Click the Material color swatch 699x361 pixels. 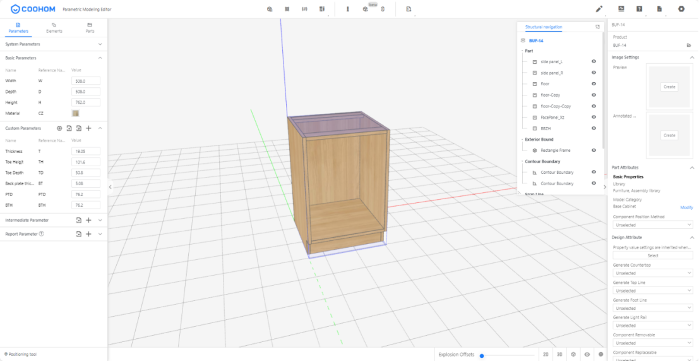click(x=76, y=113)
